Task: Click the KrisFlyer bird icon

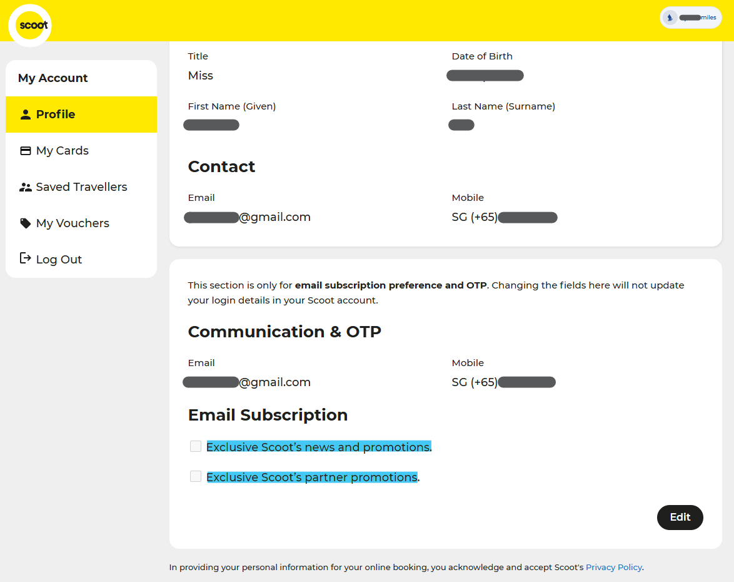Action: coord(670,18)
